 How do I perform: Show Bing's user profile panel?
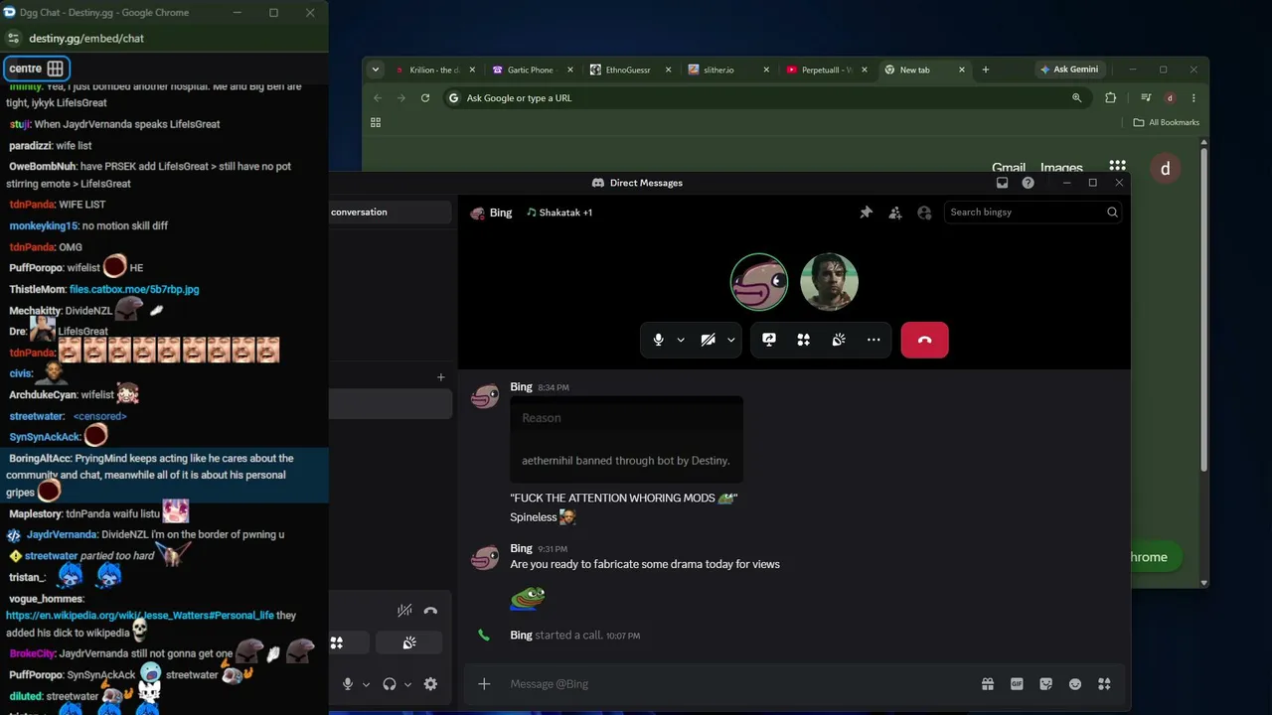(x=924, y=212)
